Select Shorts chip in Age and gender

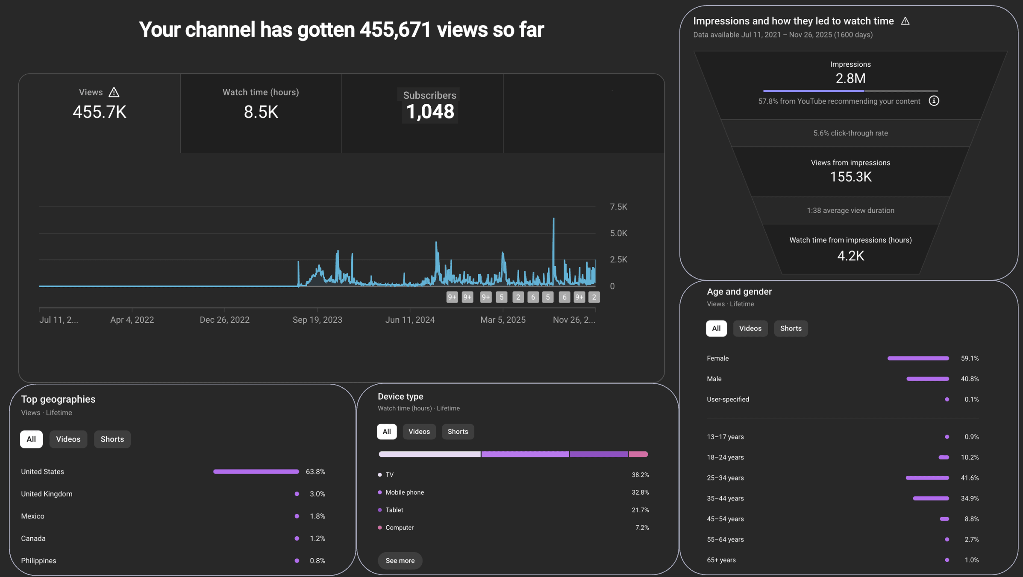[x=791, y=328]
